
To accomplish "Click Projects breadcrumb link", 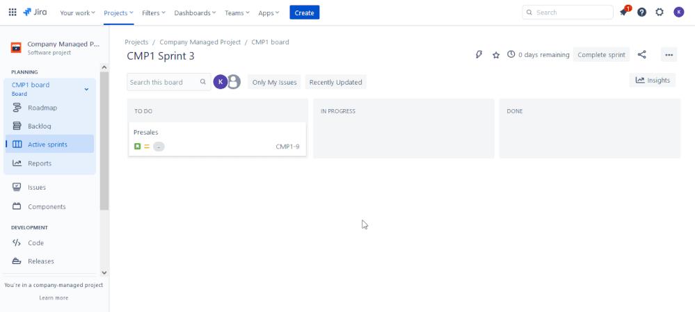I will [x=136, y=42].
